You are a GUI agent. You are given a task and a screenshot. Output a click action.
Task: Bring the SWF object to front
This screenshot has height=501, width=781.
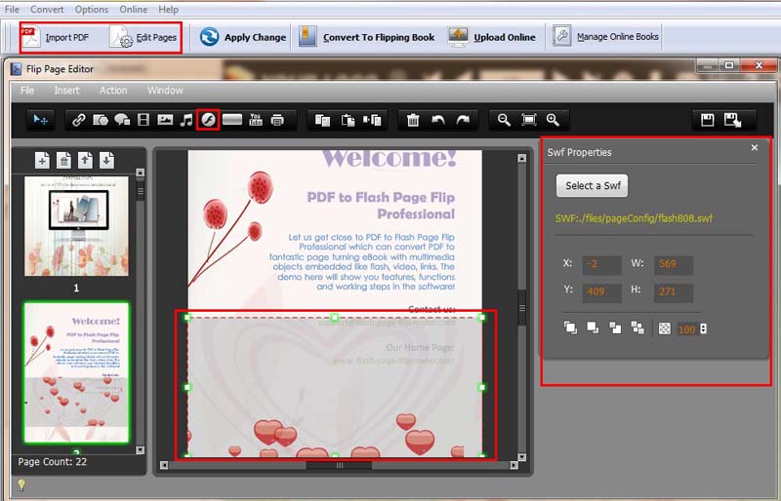pos(570,328)
